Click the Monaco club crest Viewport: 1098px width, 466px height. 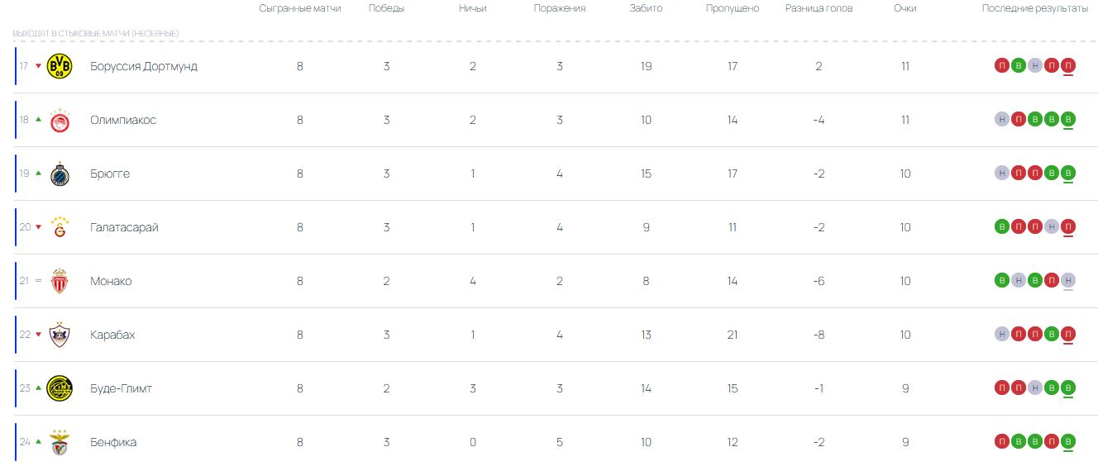pos(60,281)
